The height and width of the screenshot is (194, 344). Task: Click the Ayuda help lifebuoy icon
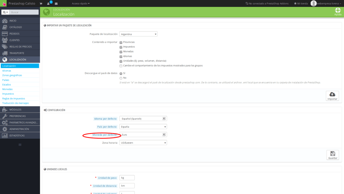[x=338, y=10]
